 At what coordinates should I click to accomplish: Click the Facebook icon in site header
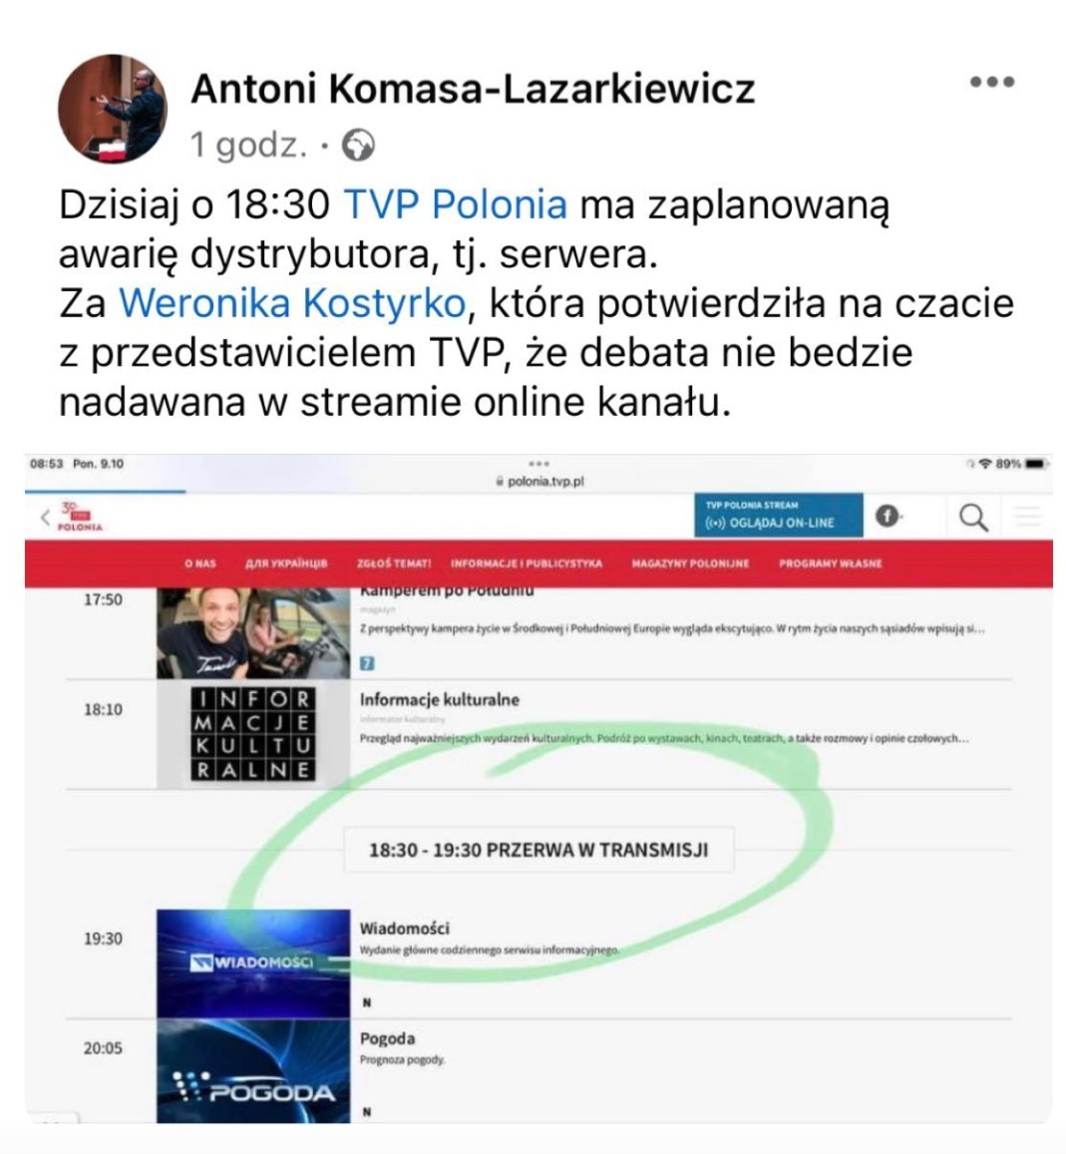[x=888, y=517]
